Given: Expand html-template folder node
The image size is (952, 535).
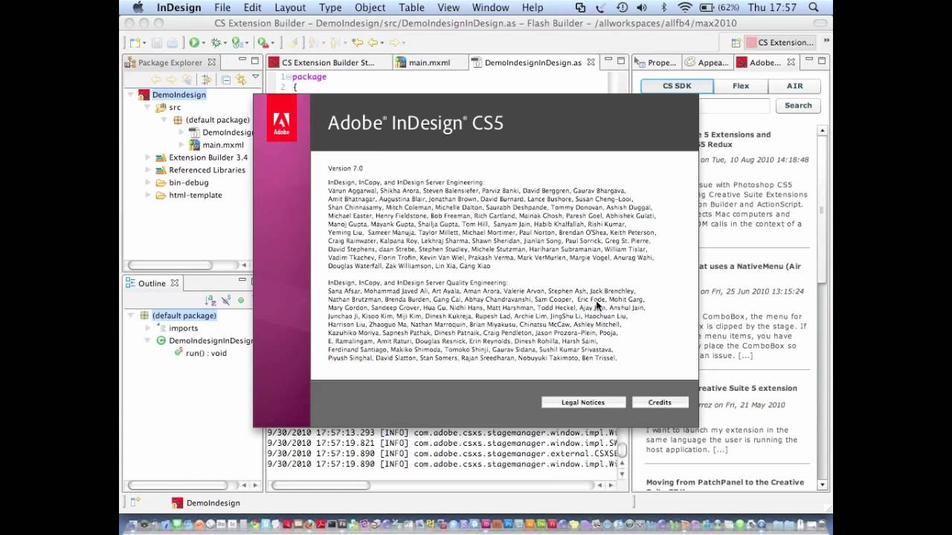Looking at the screenshot, I should [x=147, y=195].
